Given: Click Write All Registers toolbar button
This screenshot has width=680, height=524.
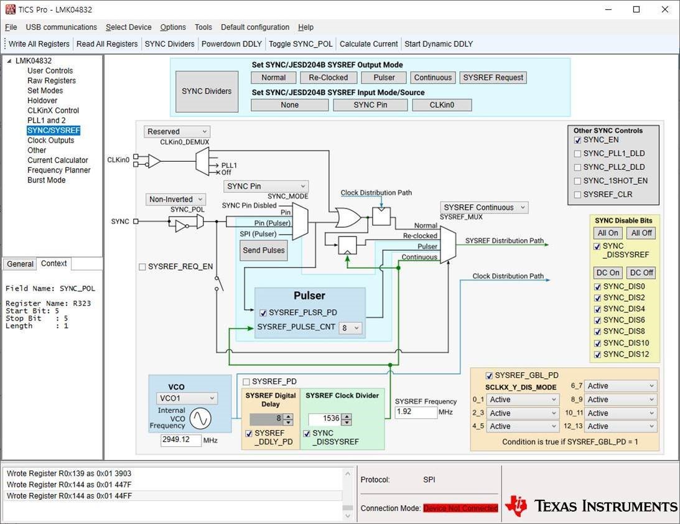Looking at the screenshot, I should [x=39, y=44].
